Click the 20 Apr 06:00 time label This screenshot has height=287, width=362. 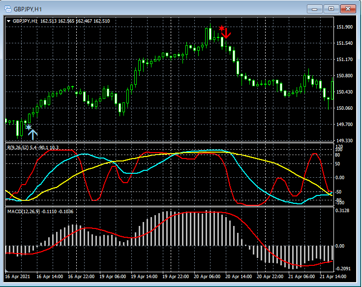point(207,276)
